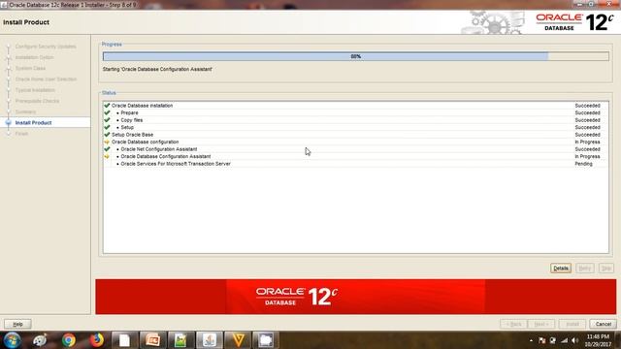Image resolution: width=621 pixels, height=349 pixels.
Task: Select Summary step in sidebar
Action: click(x=25, y=112)
